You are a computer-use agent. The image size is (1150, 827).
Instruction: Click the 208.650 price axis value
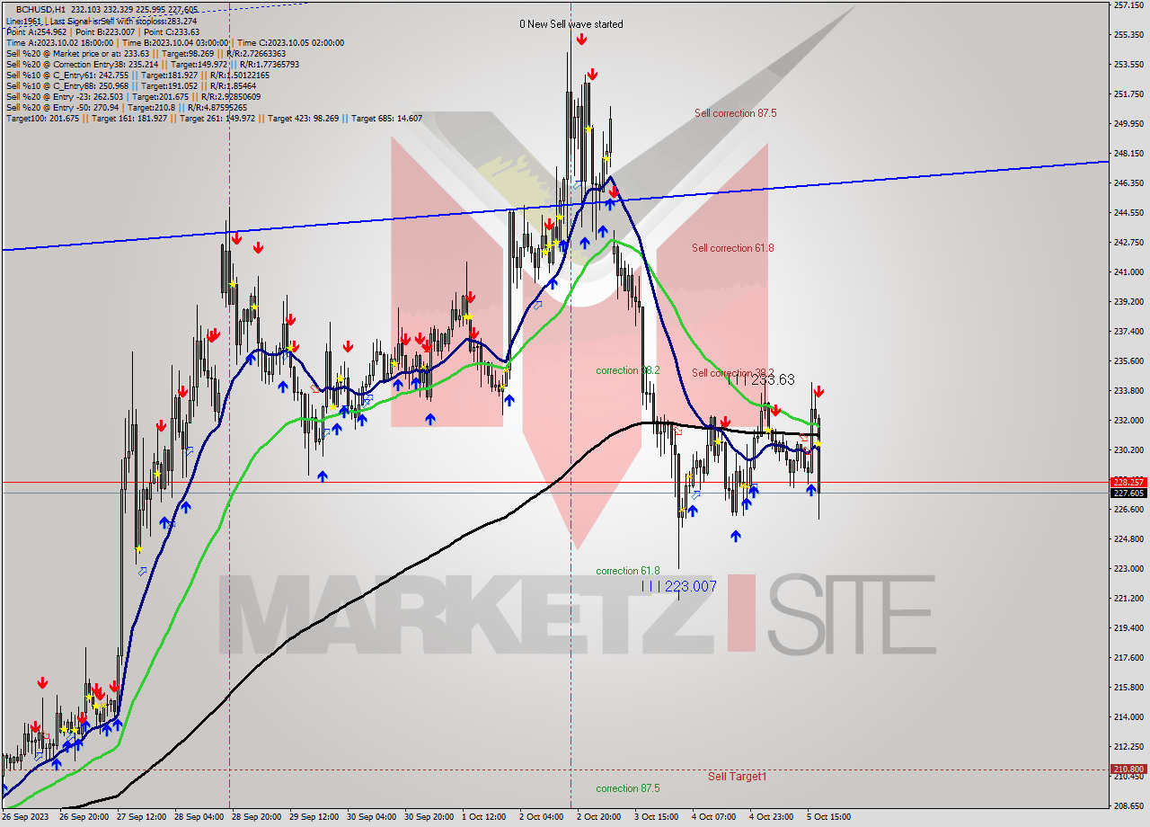1128,806
